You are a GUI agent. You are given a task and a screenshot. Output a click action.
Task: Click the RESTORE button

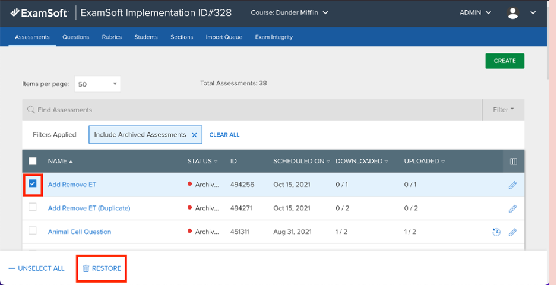coord(102,268)
